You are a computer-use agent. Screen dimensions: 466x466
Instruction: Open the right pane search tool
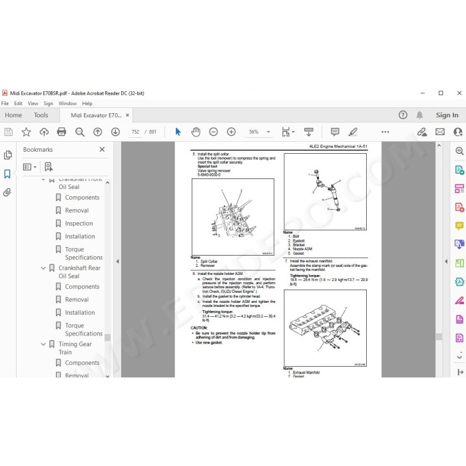click(x=459, y=151)
